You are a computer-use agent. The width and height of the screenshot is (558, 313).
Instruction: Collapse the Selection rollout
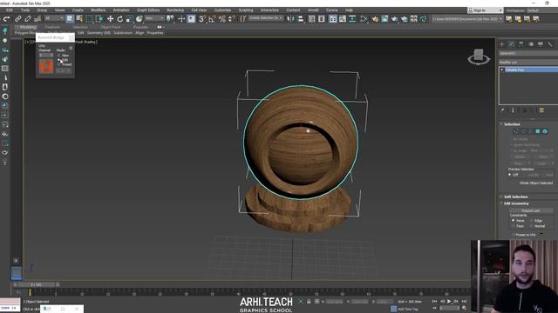[x=512, y=124]
